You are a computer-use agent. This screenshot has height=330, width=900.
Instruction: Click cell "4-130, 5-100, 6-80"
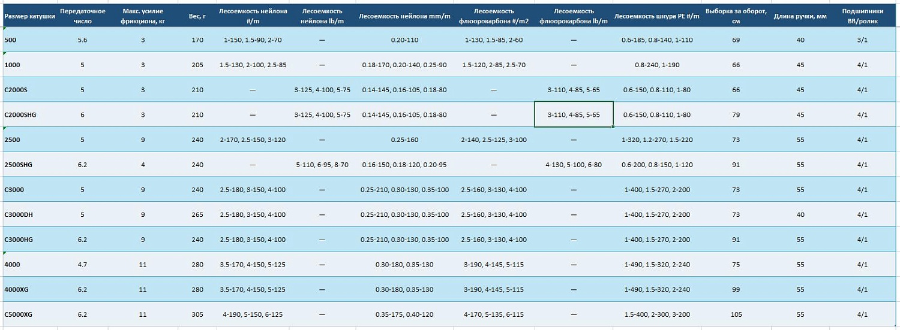574,164
